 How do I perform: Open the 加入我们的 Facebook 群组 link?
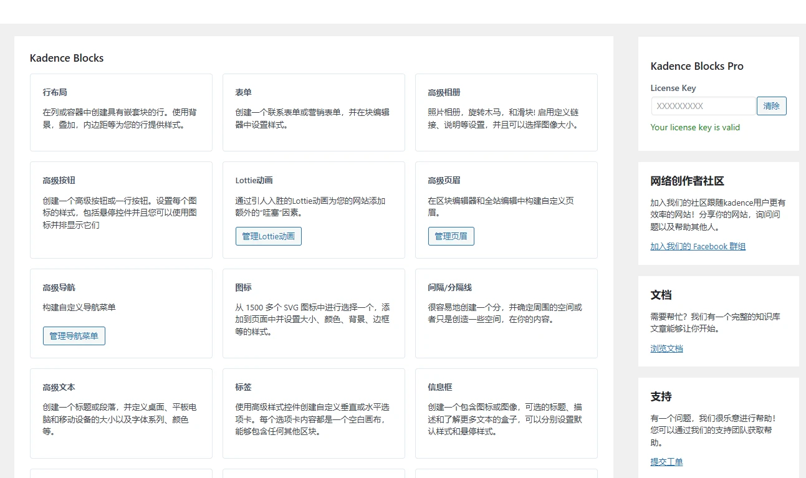(698, 246)
